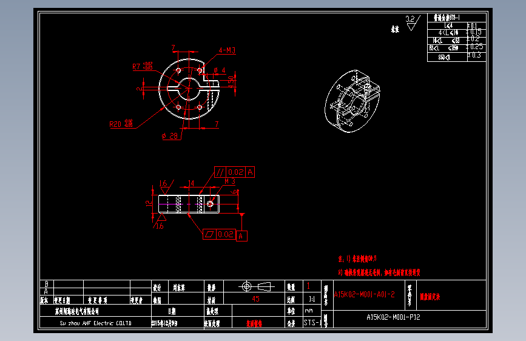Click the isometric 3D view of part
Image resolution: width=526 pixels, height=341 pixels.
pyautogui.click(x=352, y=101)
